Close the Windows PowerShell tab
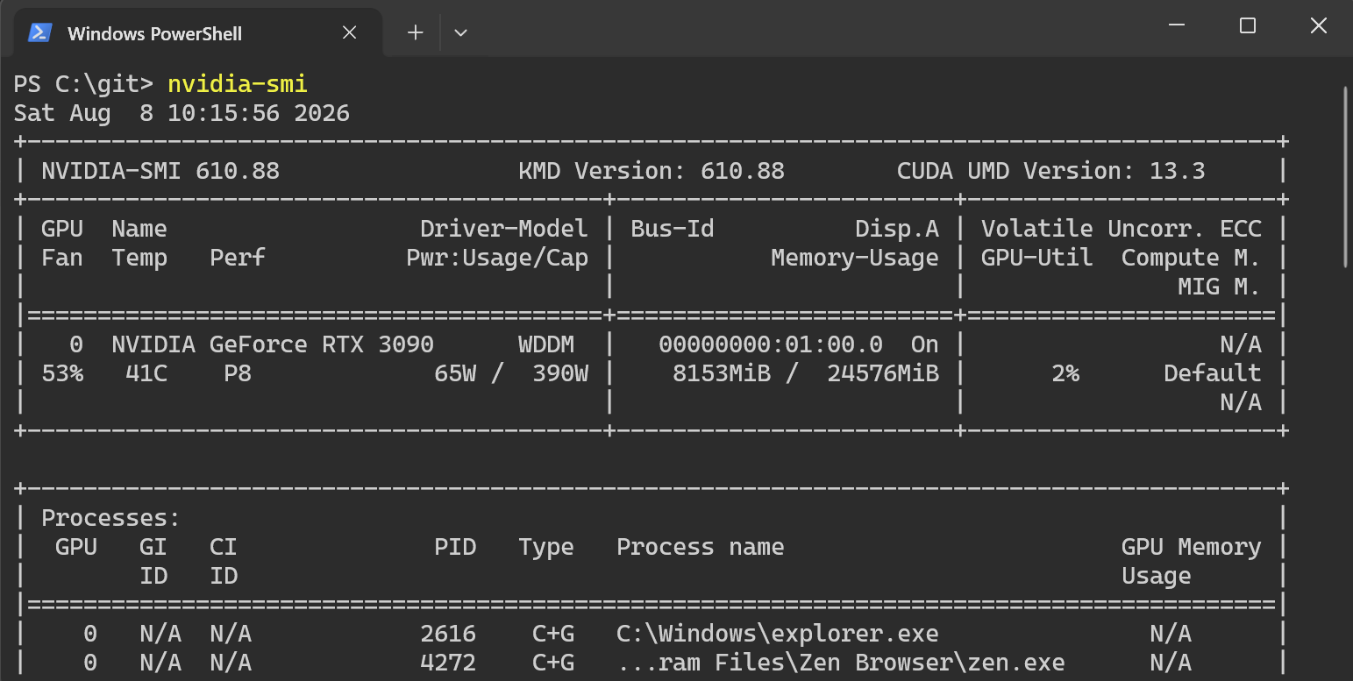The image size is (1353, 681). [x=349, y=32]
